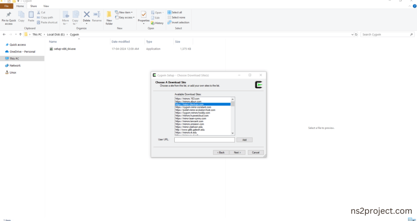Switch to the Share ribbon tab
Screen dimensions: 417x221
pos(33,6)
